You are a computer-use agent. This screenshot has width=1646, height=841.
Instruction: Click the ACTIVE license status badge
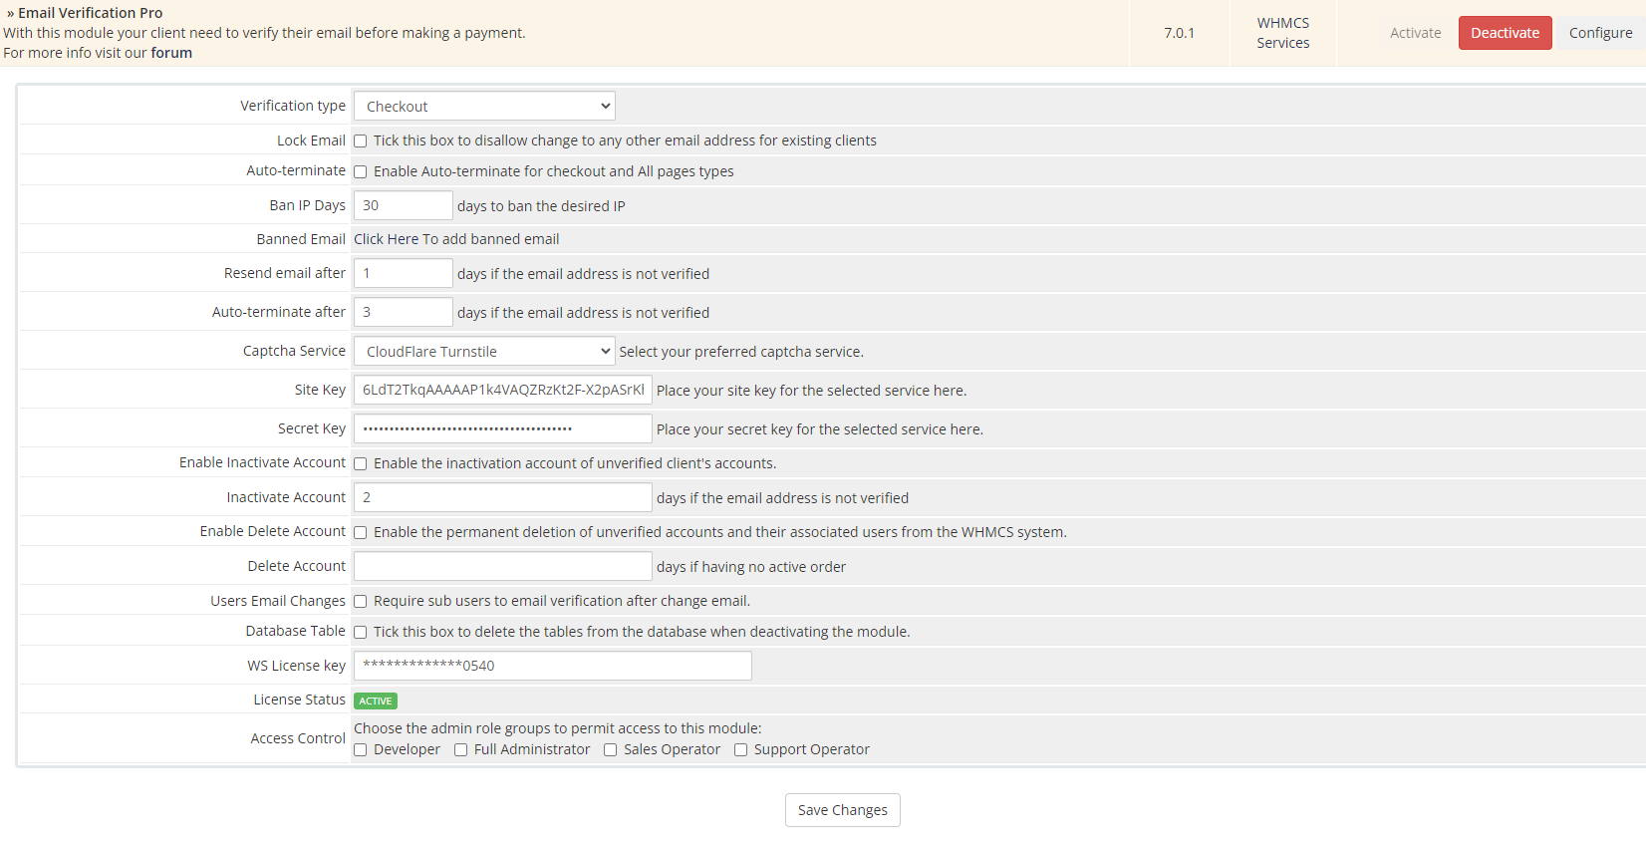click(376, 701)
